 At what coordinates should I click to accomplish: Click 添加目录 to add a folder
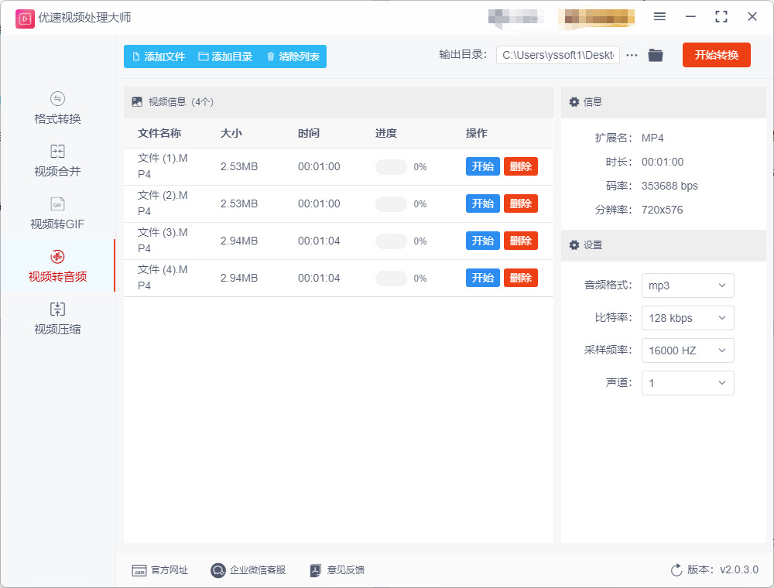tap(225, 56)
